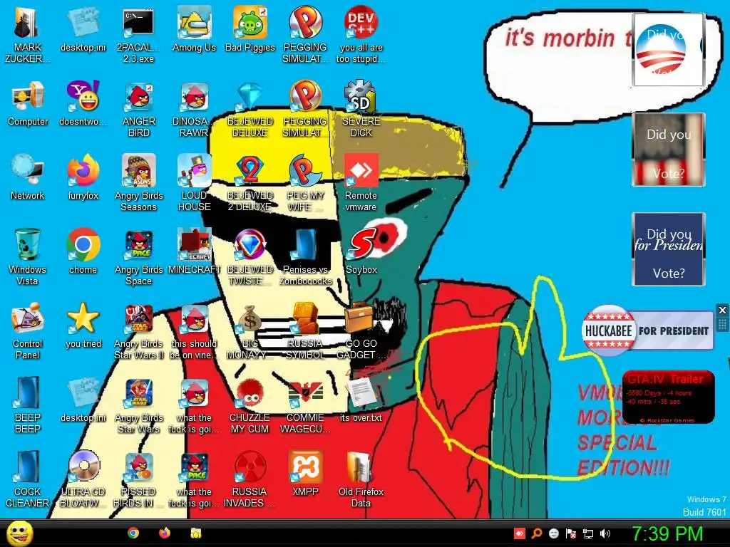This screenshot has height=547, width=730.
Task: Open Firefox from the taskbar
Action: click(165, 533)
